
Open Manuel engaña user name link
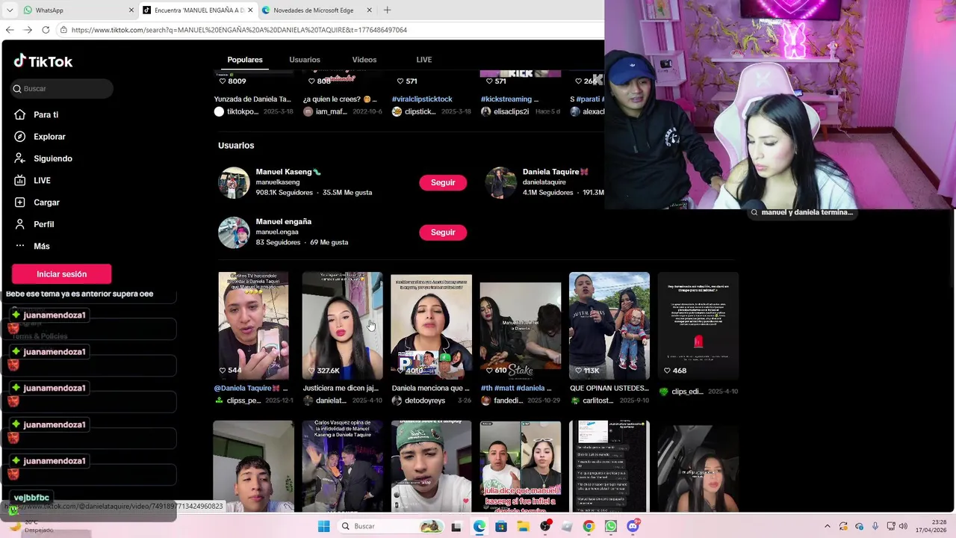284,222
